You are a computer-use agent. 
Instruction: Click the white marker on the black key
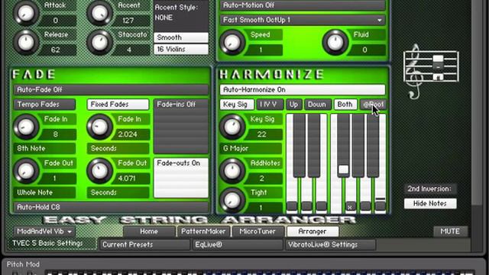[x=343, y=170]
